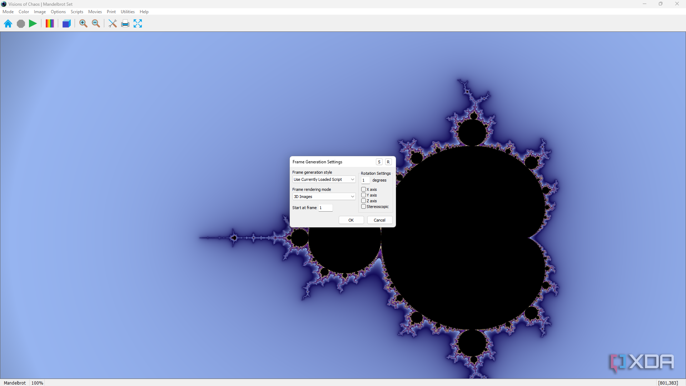This screenshot has width=686, height=386.
Task: Click the blue 3D cube icon
Action: click(66, 24)
